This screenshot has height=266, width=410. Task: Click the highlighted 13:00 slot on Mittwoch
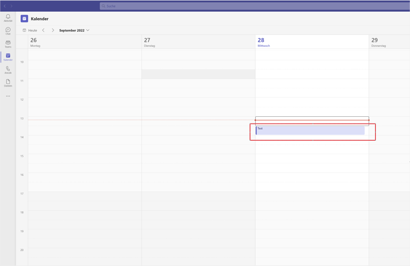click(312, 121)
